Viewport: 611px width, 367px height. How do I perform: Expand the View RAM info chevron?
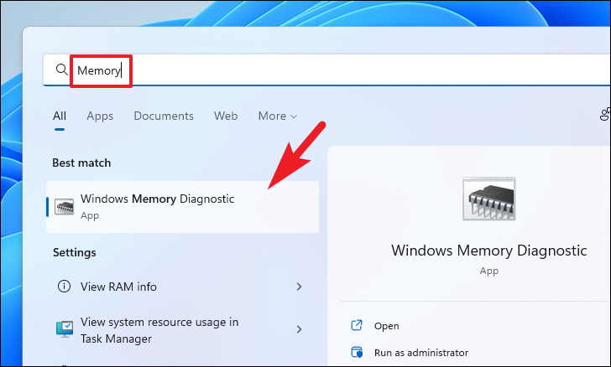click(x=299, y=287)
